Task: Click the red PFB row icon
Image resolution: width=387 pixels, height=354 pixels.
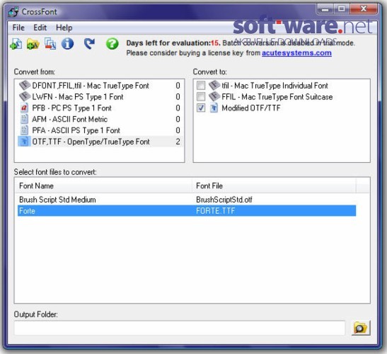Action: click(24, 108)
